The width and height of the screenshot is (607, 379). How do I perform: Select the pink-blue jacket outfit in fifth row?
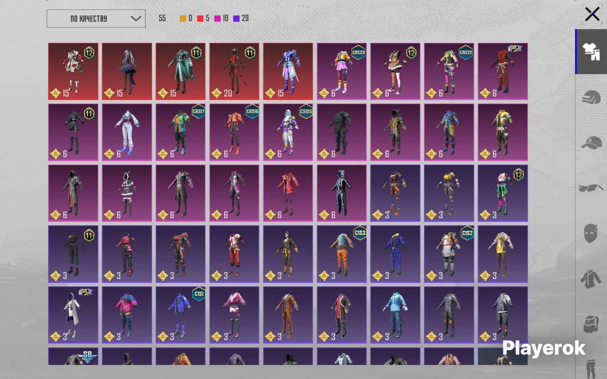[127, 315]
